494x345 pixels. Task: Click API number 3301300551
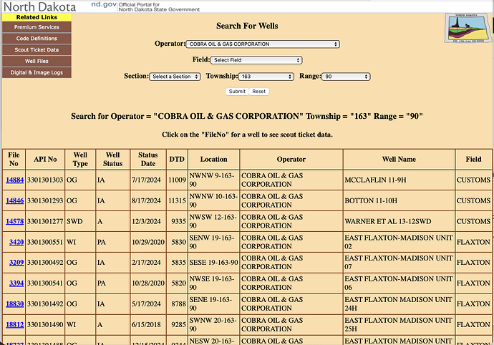pos(45,242)
